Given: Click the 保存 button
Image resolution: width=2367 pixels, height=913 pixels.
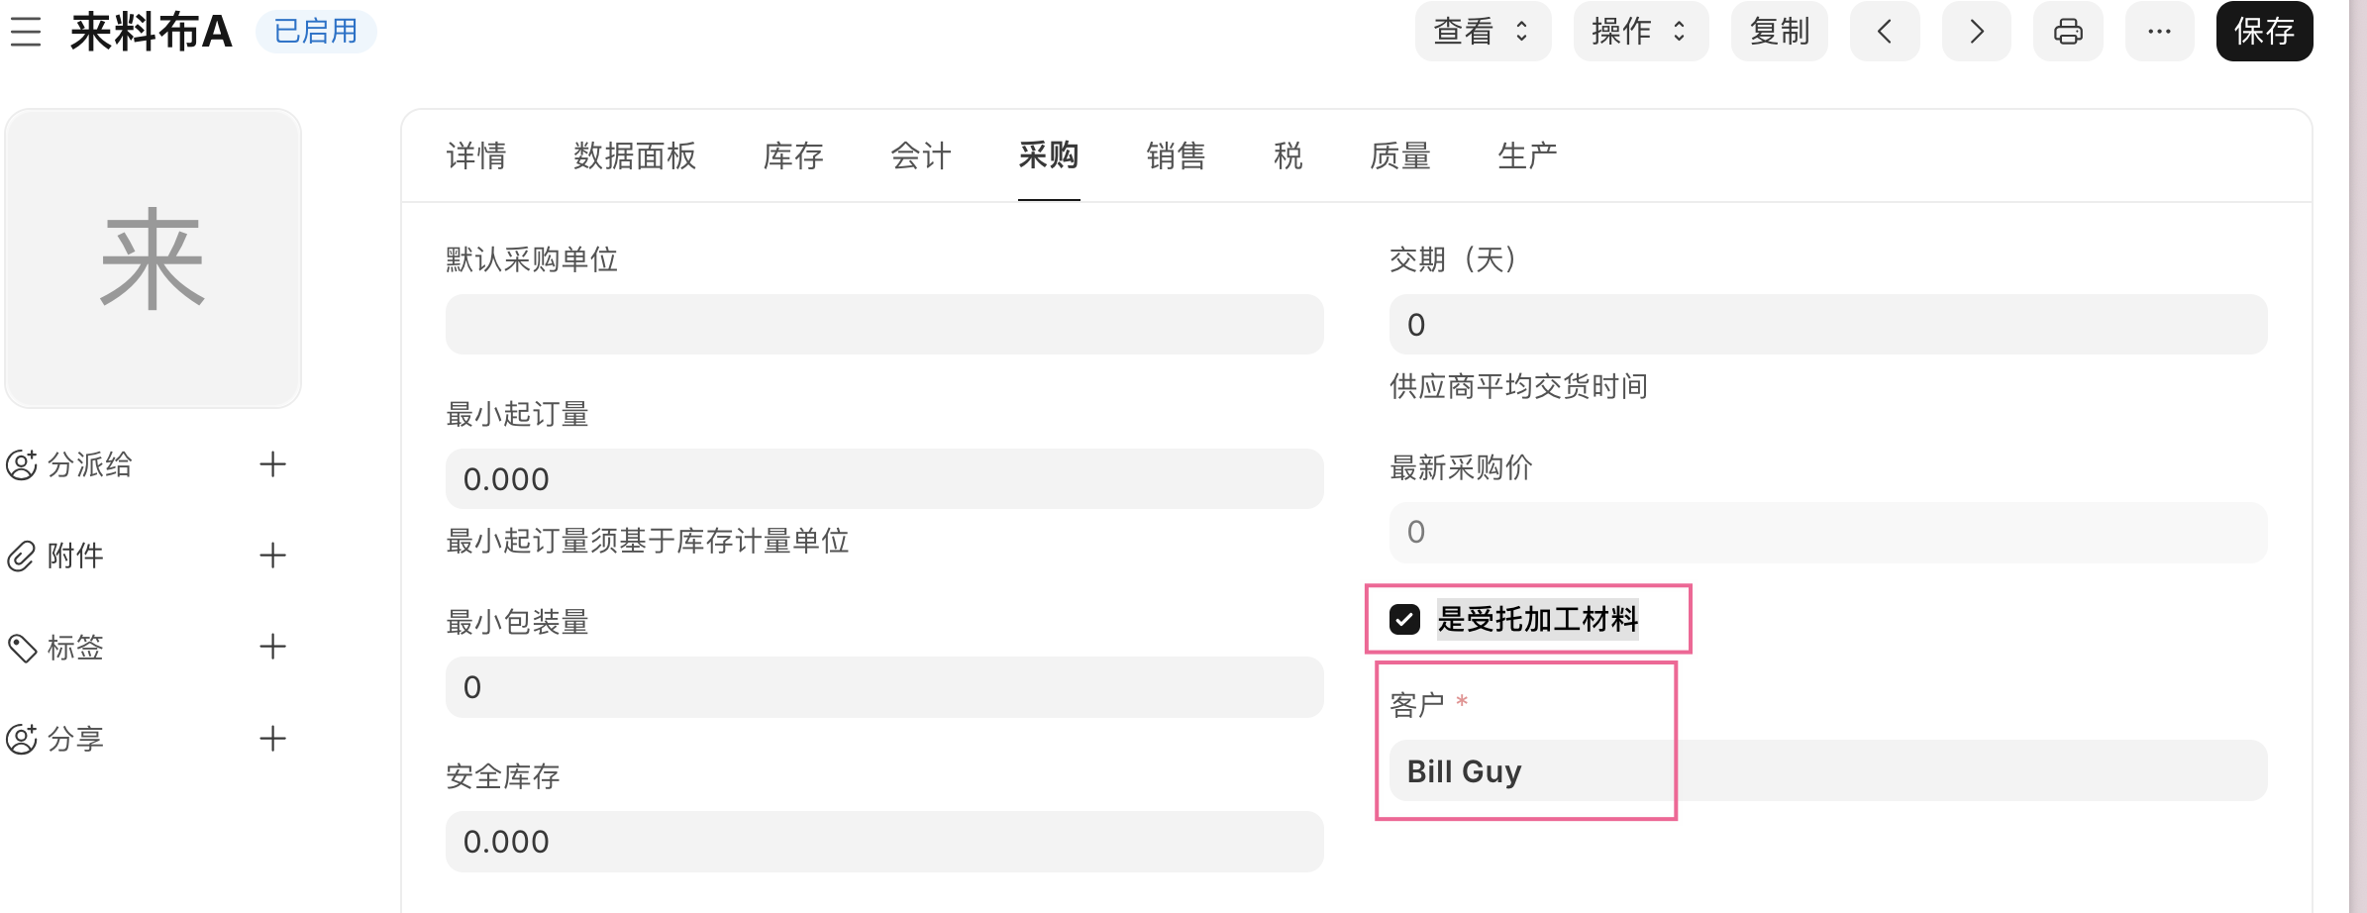Looking at the screenshot, I should click(2264, 32).
